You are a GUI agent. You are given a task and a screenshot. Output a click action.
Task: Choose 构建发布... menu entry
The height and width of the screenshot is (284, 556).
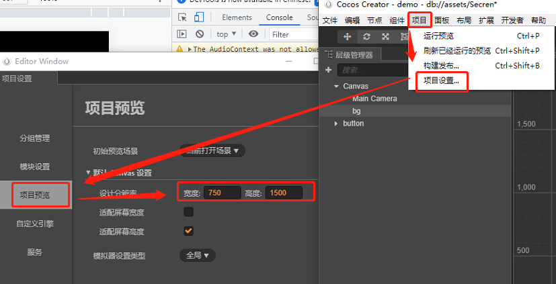pos(481,66)
